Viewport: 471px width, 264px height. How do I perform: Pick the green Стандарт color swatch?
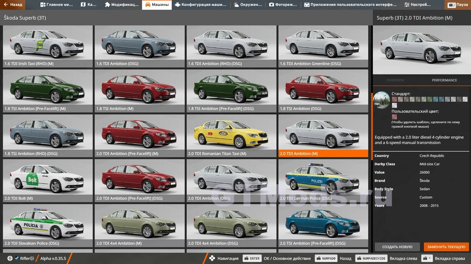pyautogui.click(x=430, y=99)
